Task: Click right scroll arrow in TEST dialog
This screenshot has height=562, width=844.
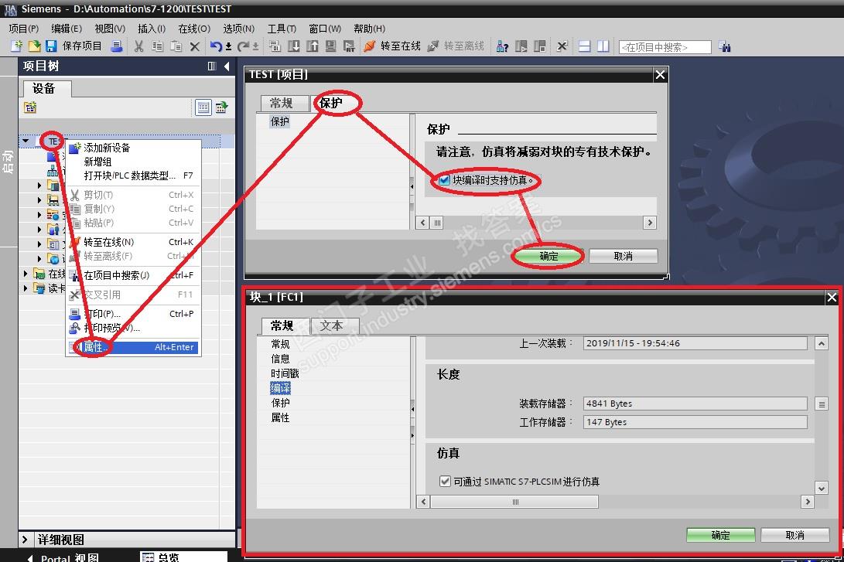Action: (x=650, y=223)
